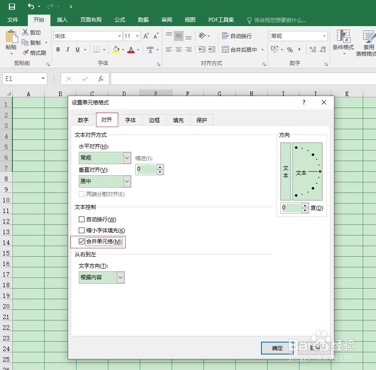Open the 页面布局 ribbon tab

[91, 19]
